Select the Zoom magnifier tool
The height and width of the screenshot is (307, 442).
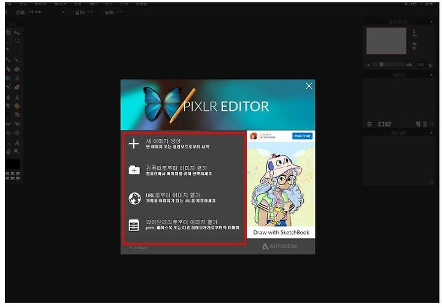click(17, 152)
